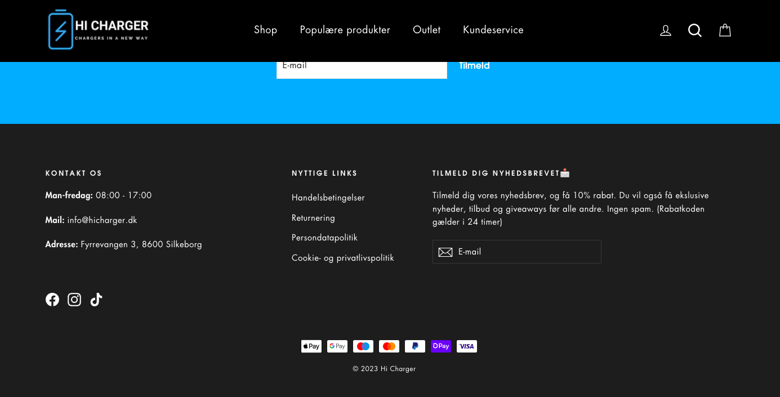Go to the Outlet page
Screen dimensions: 780x397
[x=426, y=30]
